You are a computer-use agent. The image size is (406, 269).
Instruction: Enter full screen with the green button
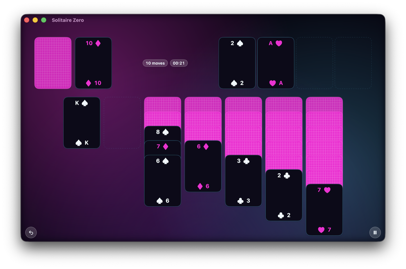[44, 20]
